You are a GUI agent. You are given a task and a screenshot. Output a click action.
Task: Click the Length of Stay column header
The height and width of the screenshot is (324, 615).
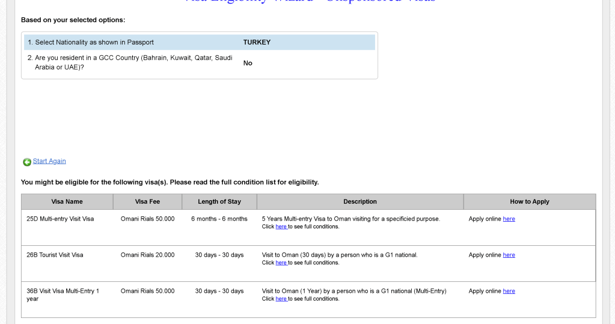(x=219, y=201)
